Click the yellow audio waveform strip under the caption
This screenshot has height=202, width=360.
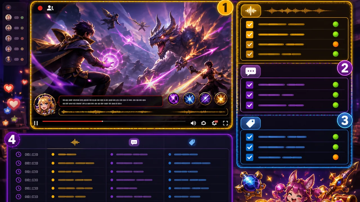pyautogui.click(x=143, y=112)
